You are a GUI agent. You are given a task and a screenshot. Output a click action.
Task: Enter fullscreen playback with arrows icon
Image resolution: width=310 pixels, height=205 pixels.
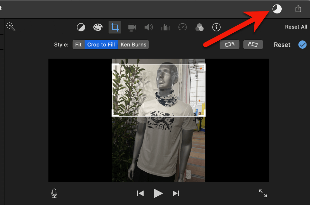[x=263, y=193]
